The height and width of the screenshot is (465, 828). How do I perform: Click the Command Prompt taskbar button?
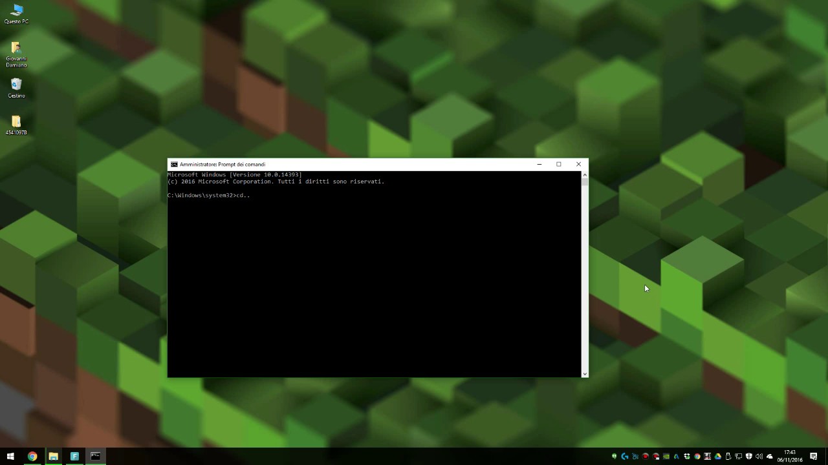[95, 456]
